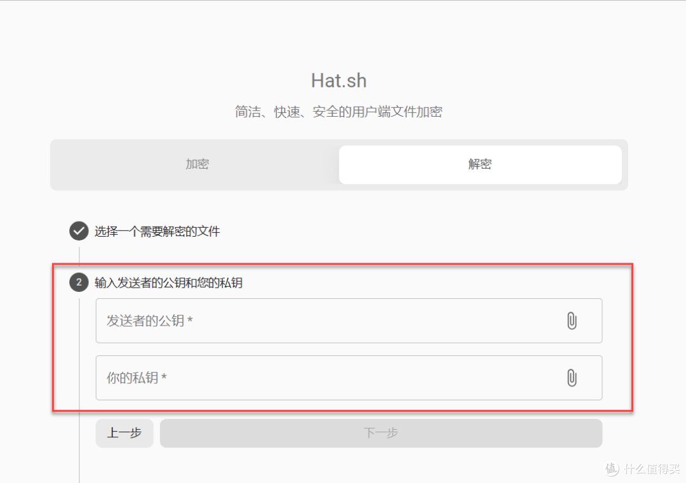Switch to the 加密 tab

[198, 164]
